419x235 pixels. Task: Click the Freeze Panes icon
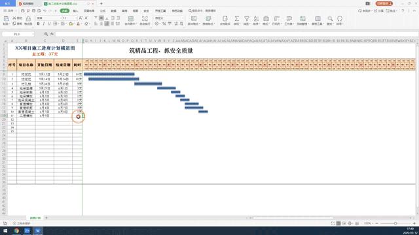pos(302,18)
